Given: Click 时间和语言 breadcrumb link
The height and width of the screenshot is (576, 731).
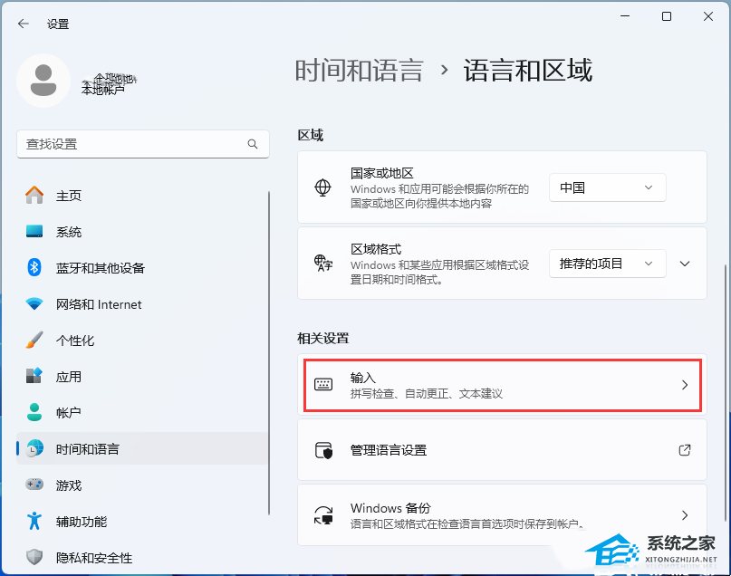Looking at the screenshot, I should click(x=359, y=71).
